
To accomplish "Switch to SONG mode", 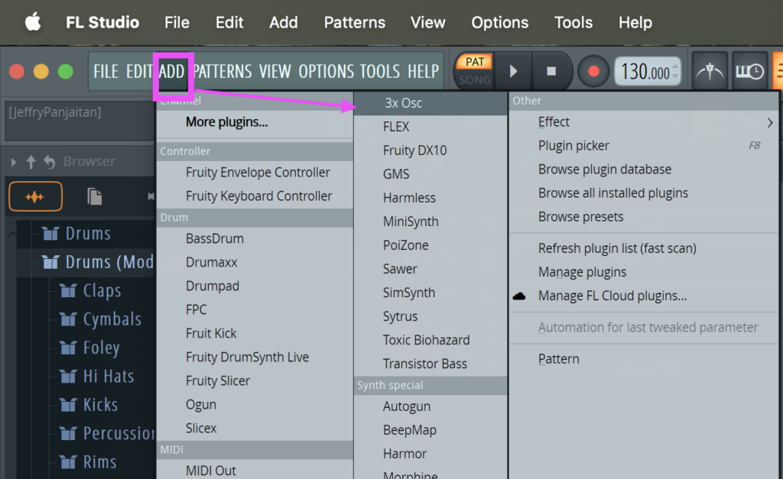I will point(475,79).
